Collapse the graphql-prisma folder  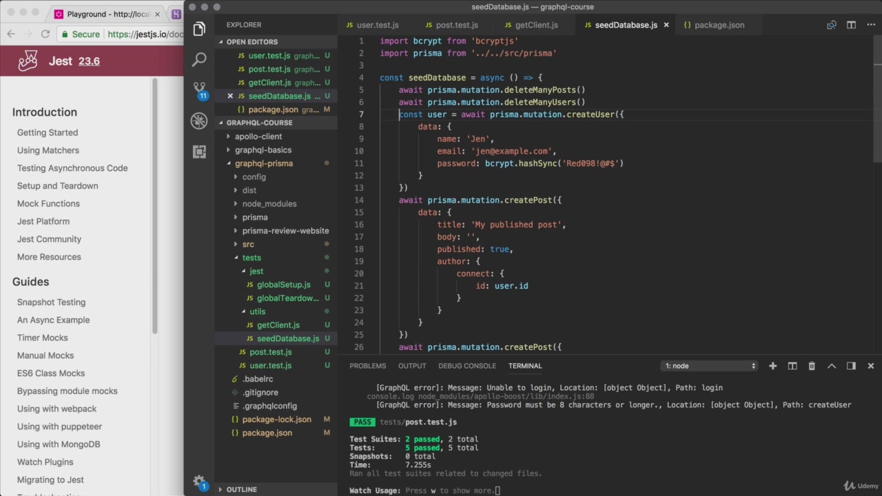[264, 163]
